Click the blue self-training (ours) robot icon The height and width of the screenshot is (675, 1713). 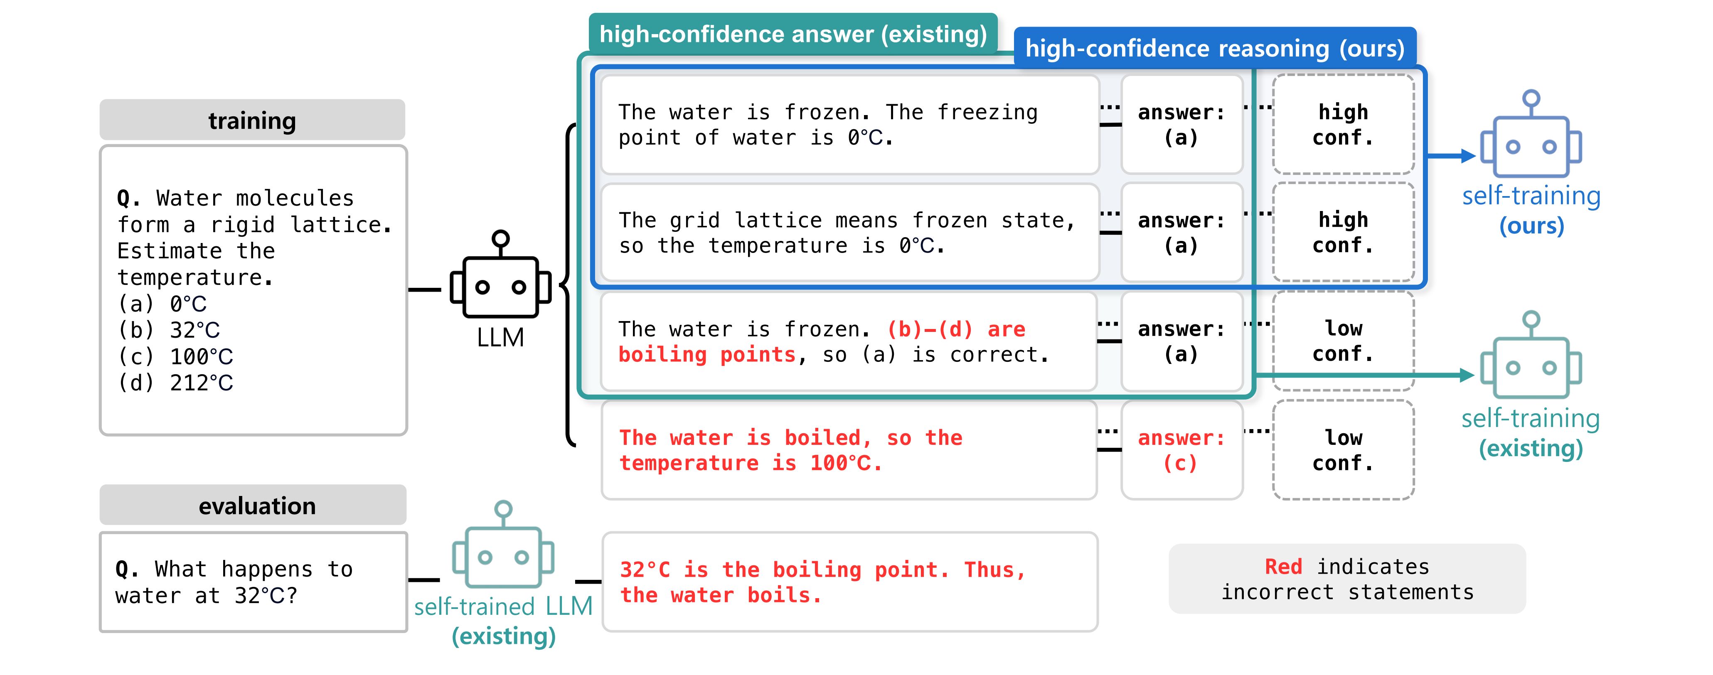click(x=1531, y=134)
